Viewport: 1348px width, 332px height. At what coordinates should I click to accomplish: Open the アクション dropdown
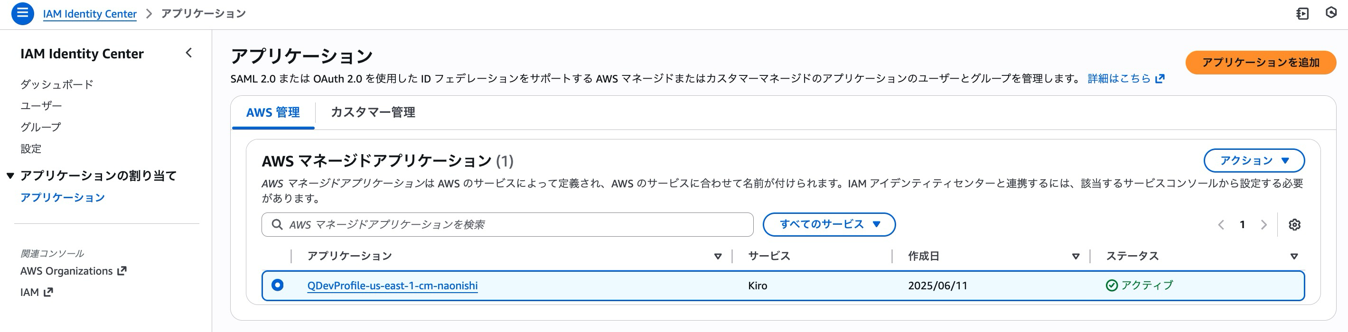[x=1255, y=160]
